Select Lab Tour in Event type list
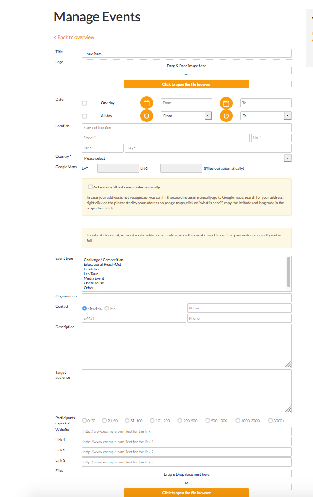Image resolution: width=313 pixels, height=497 pixels. (91, 274)
